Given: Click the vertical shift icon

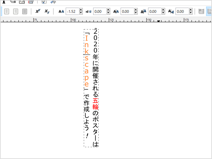Looking at the screenshot, I should point(144,11).
